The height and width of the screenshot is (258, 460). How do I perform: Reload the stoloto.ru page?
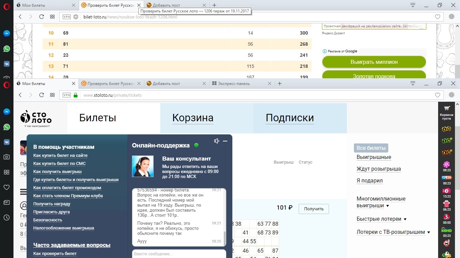41,95
